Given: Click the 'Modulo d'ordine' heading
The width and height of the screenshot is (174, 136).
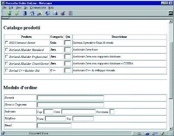Looking at the screenshot, I should (20, 88).
